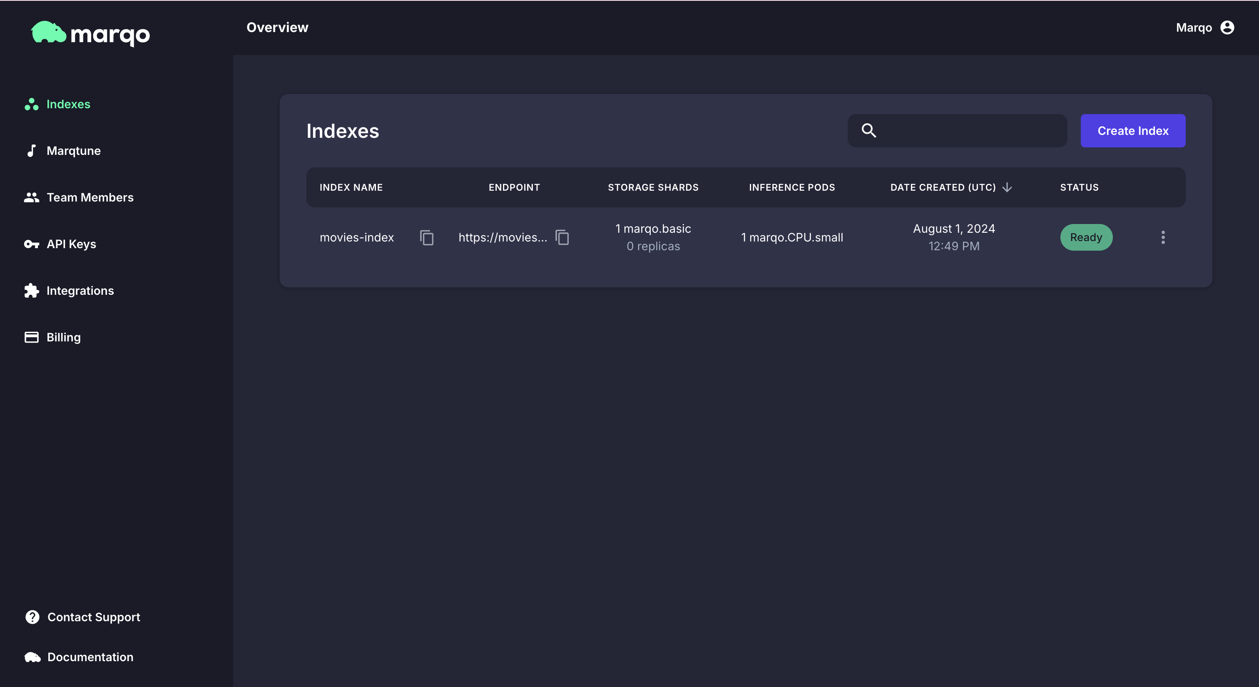Click the Integrations puzzle piece icon

coord(31,291)
